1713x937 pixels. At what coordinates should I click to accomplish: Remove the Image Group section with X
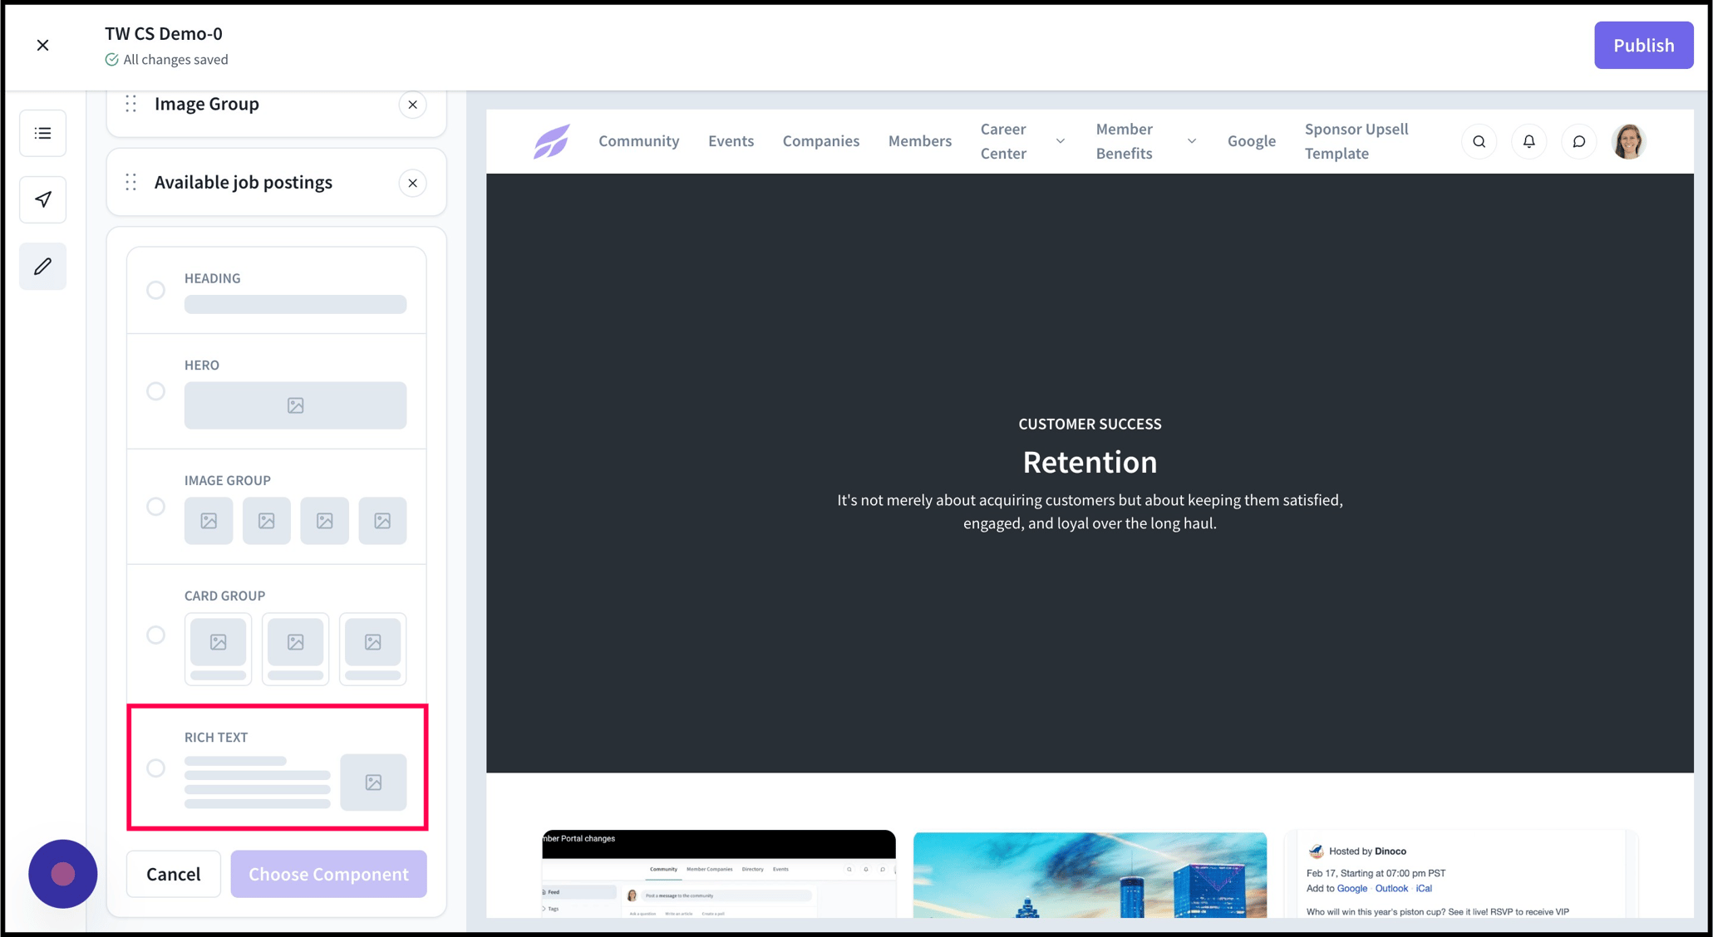(412, 105)
